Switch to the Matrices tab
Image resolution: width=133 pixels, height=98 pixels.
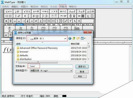pos(39,25)
